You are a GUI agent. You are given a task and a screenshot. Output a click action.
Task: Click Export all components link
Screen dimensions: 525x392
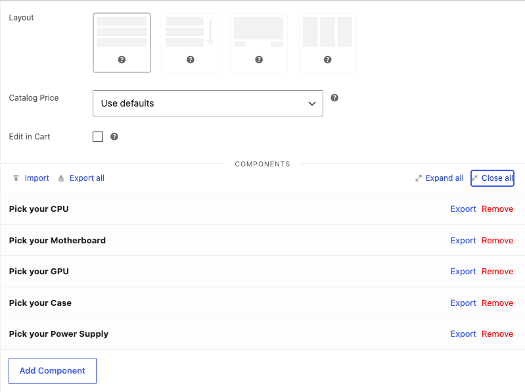[x=87, y=178]
